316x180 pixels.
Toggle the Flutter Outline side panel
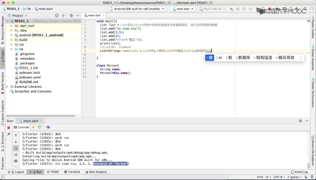[313, 27]
